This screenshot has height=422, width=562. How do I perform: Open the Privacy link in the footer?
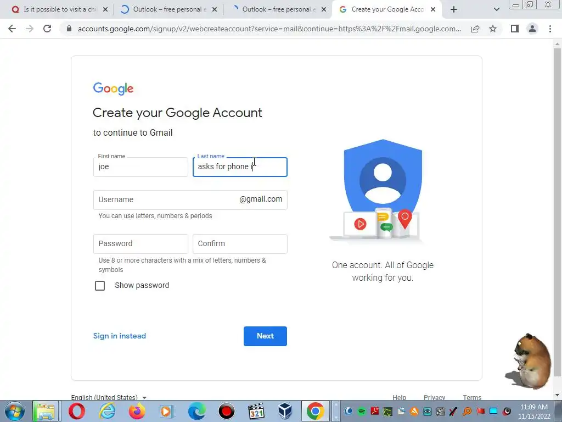[x=435, y=397]
